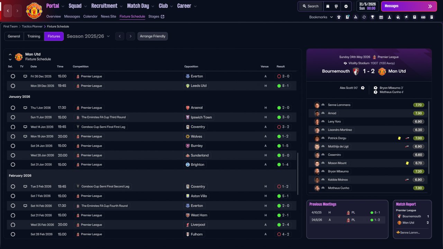Click the substitution arrow icon on Kobbie Mainoo row

407,179
